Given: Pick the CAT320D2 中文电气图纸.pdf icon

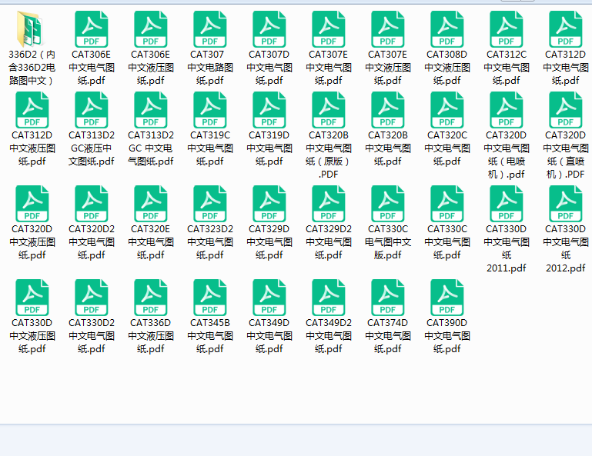Looking at the screenshot, I should (x=92, y=204).
